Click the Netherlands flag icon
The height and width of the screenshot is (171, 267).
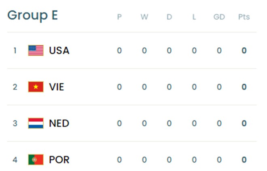coord(36,123)
